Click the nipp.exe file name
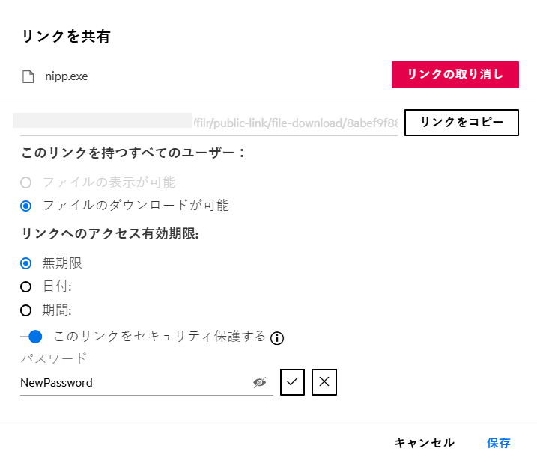537x460 pixels. (x=67, y=76)
